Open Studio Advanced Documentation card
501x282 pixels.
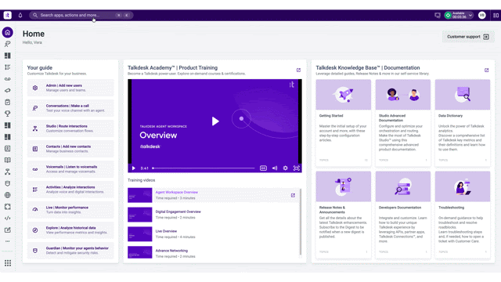403,122
